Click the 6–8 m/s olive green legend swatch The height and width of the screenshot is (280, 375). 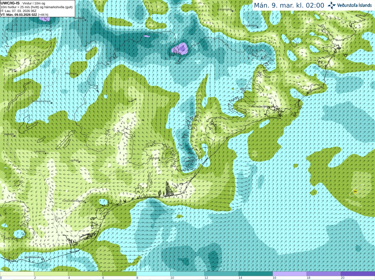pos(119,274)
